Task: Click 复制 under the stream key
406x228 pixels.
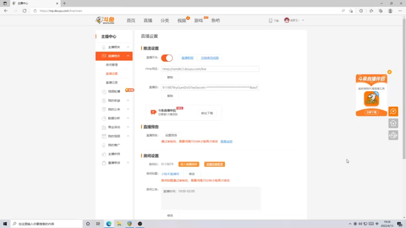Action: [x=170, y=96]
